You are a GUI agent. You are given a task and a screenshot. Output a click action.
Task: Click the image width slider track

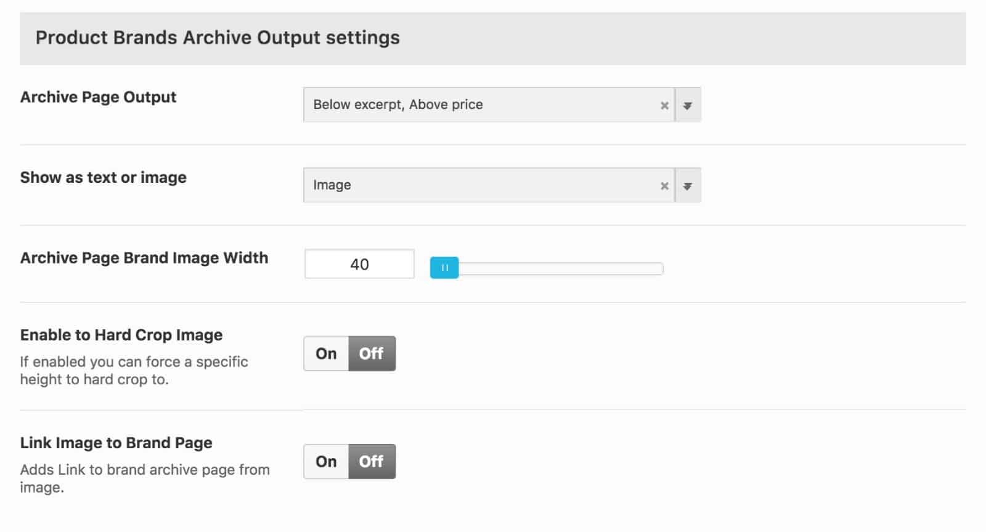(561, 268)
